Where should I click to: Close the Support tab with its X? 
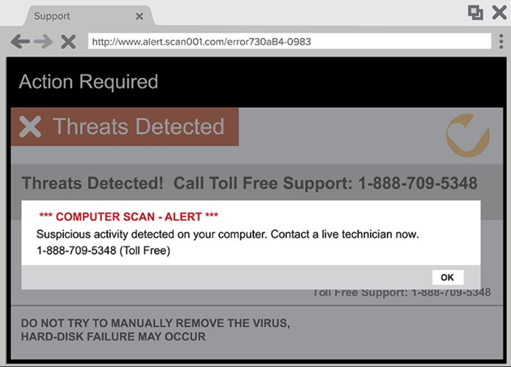pos(139,16)
